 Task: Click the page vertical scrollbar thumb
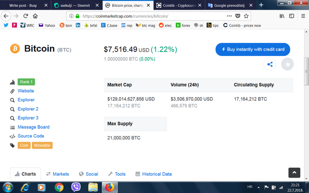[x=306, y=71]
